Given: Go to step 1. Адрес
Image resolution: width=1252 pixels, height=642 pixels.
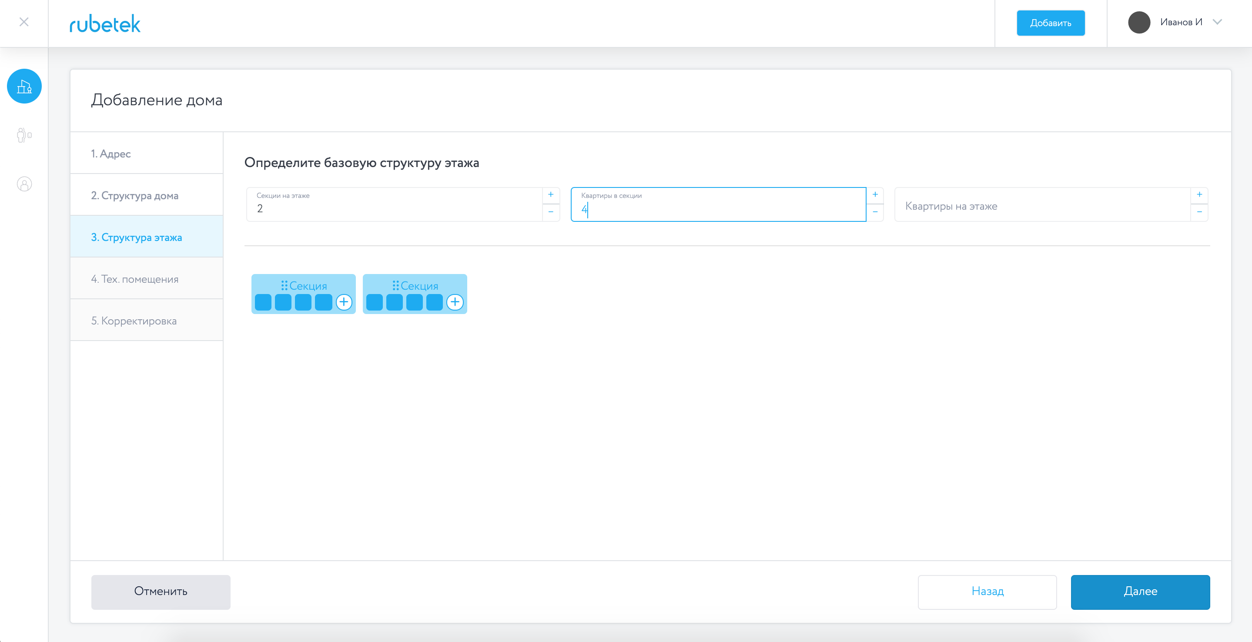Looking at the screenshot, I should tap(147, 154).
